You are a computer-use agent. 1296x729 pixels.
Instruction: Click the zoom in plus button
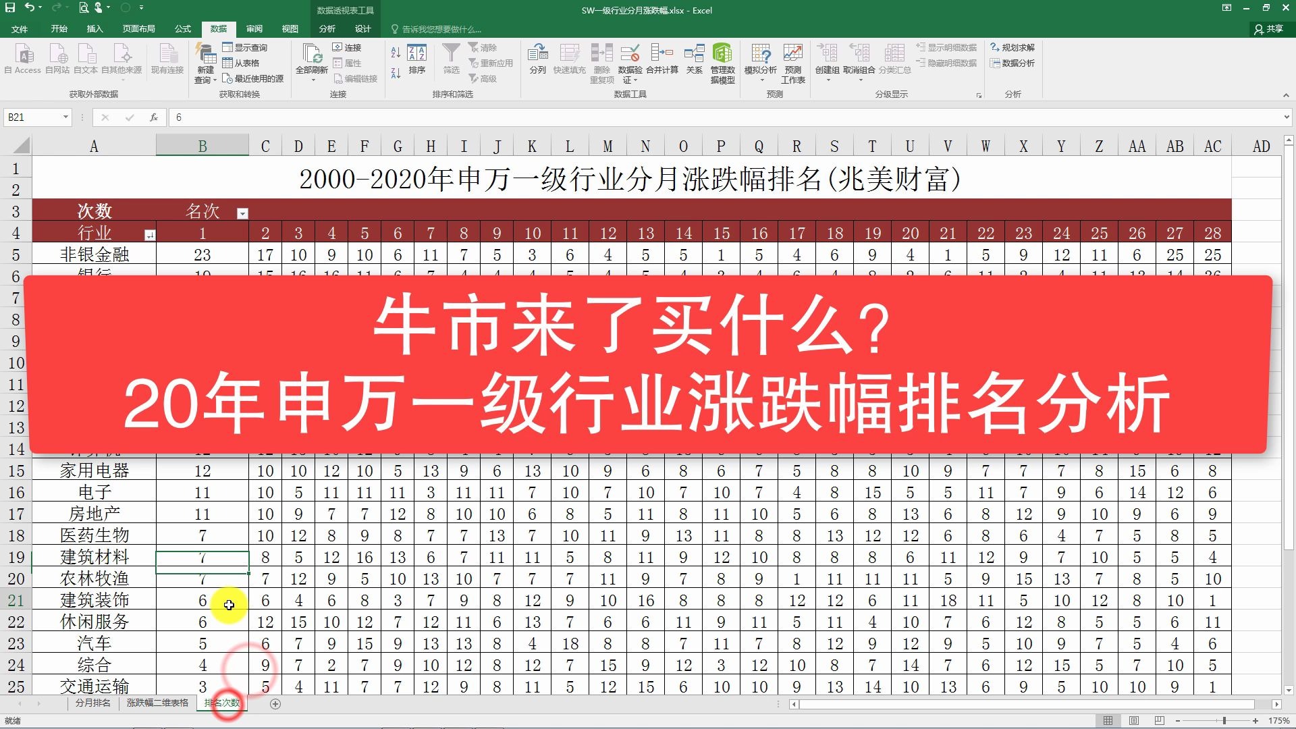[1255, 721]
